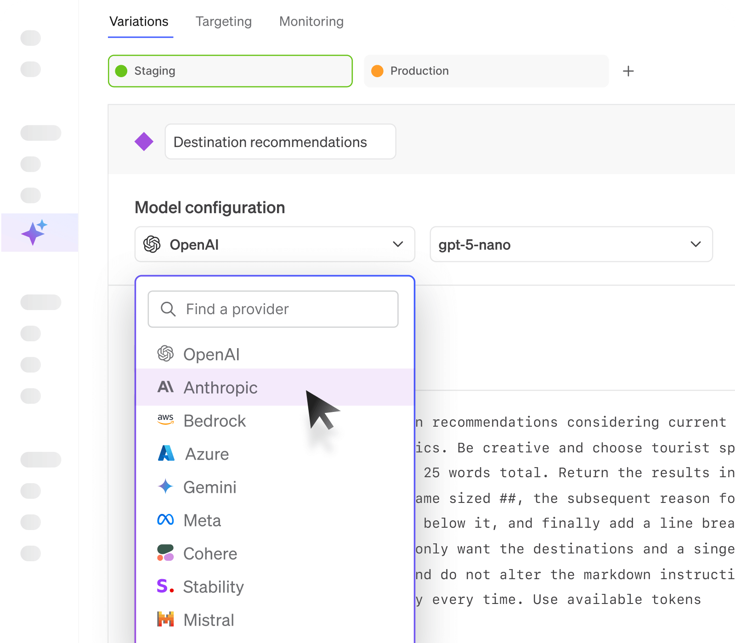Click the Anthropic logo icon
Screen dimensions: 735x643
[x=166, y=387]
